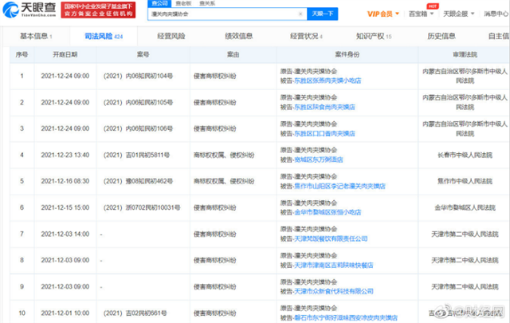This screenshot has height=323, width=510.
Task: Open the 天津梵饭餐饮有限责任公司 defendant link
Action: 331,238
